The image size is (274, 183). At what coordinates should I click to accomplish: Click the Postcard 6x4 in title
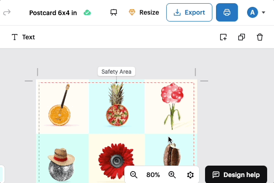53,13
